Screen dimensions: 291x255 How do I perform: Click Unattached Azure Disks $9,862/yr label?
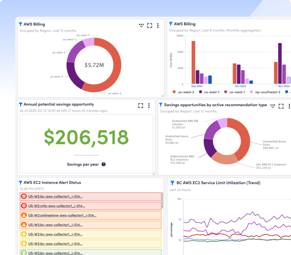click(x=177, y=140)
